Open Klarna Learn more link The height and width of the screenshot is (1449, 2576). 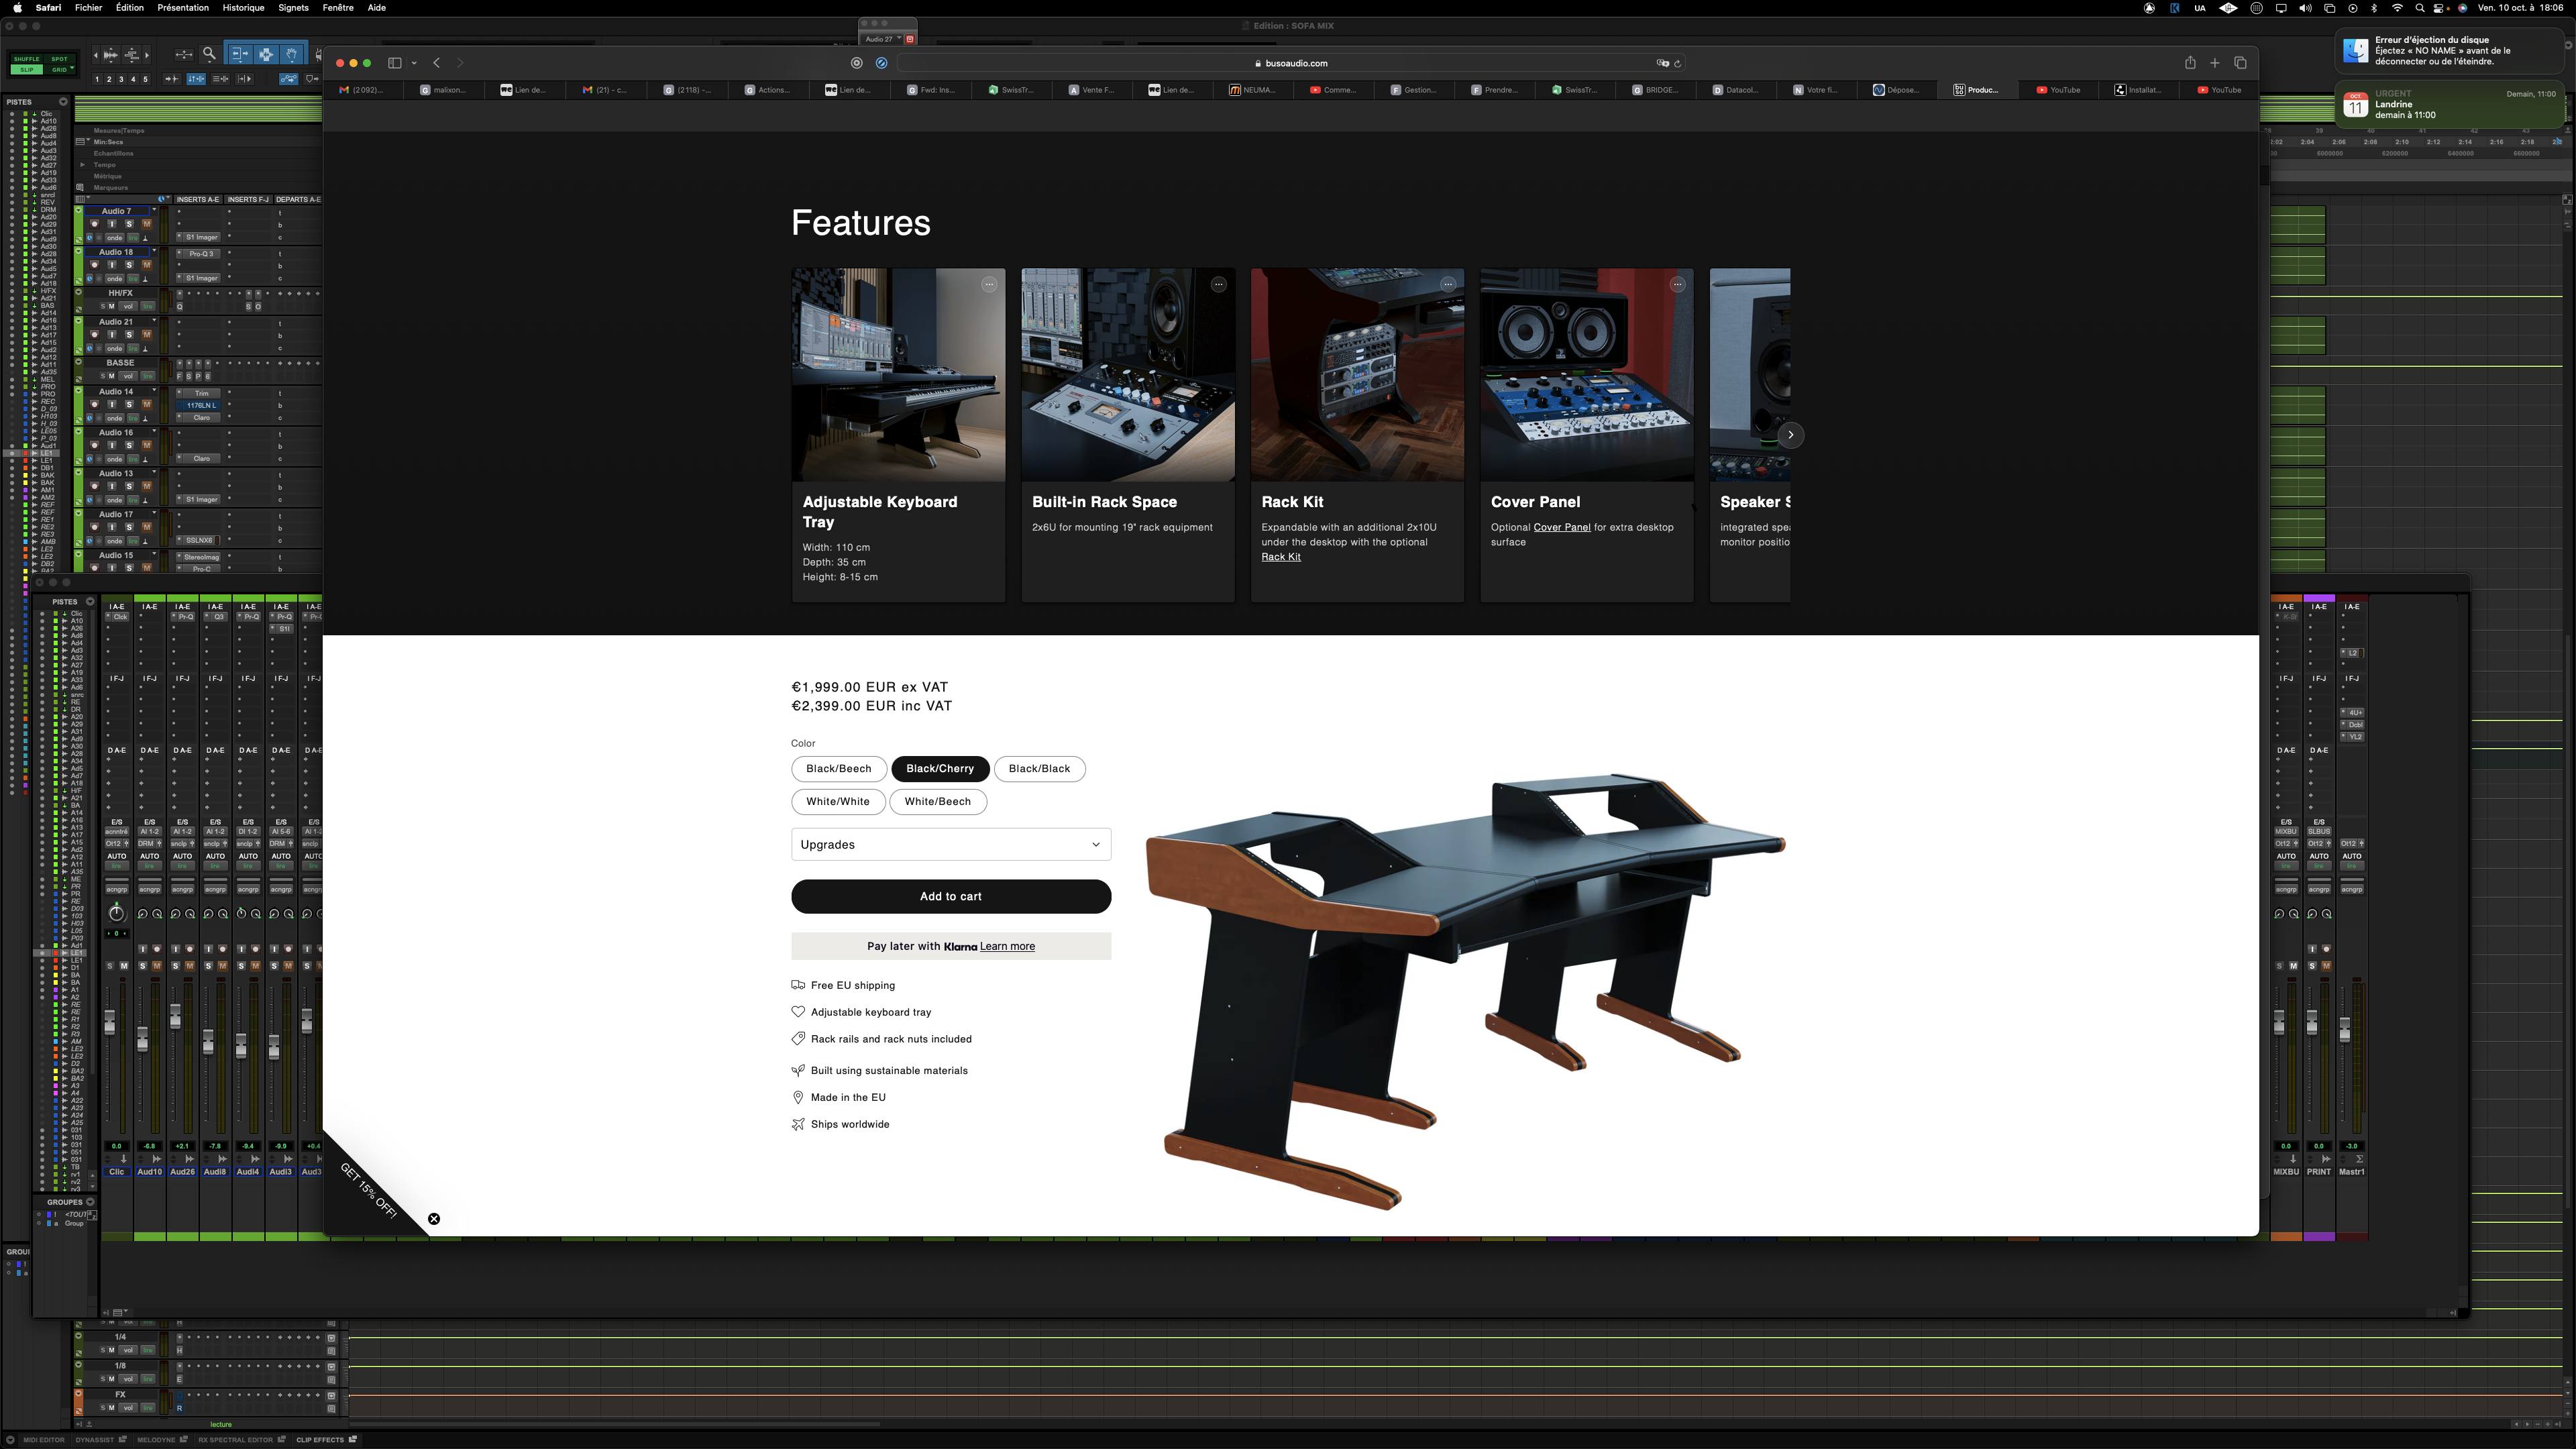1007,946
